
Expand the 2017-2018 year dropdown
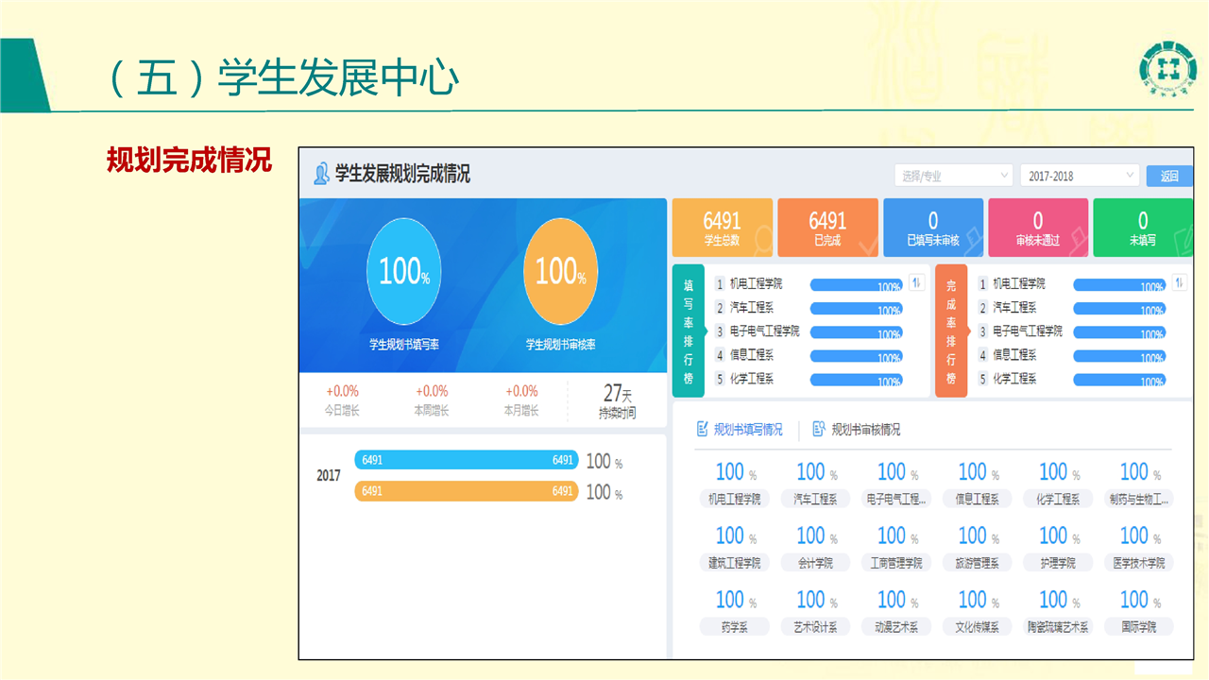1079,176
